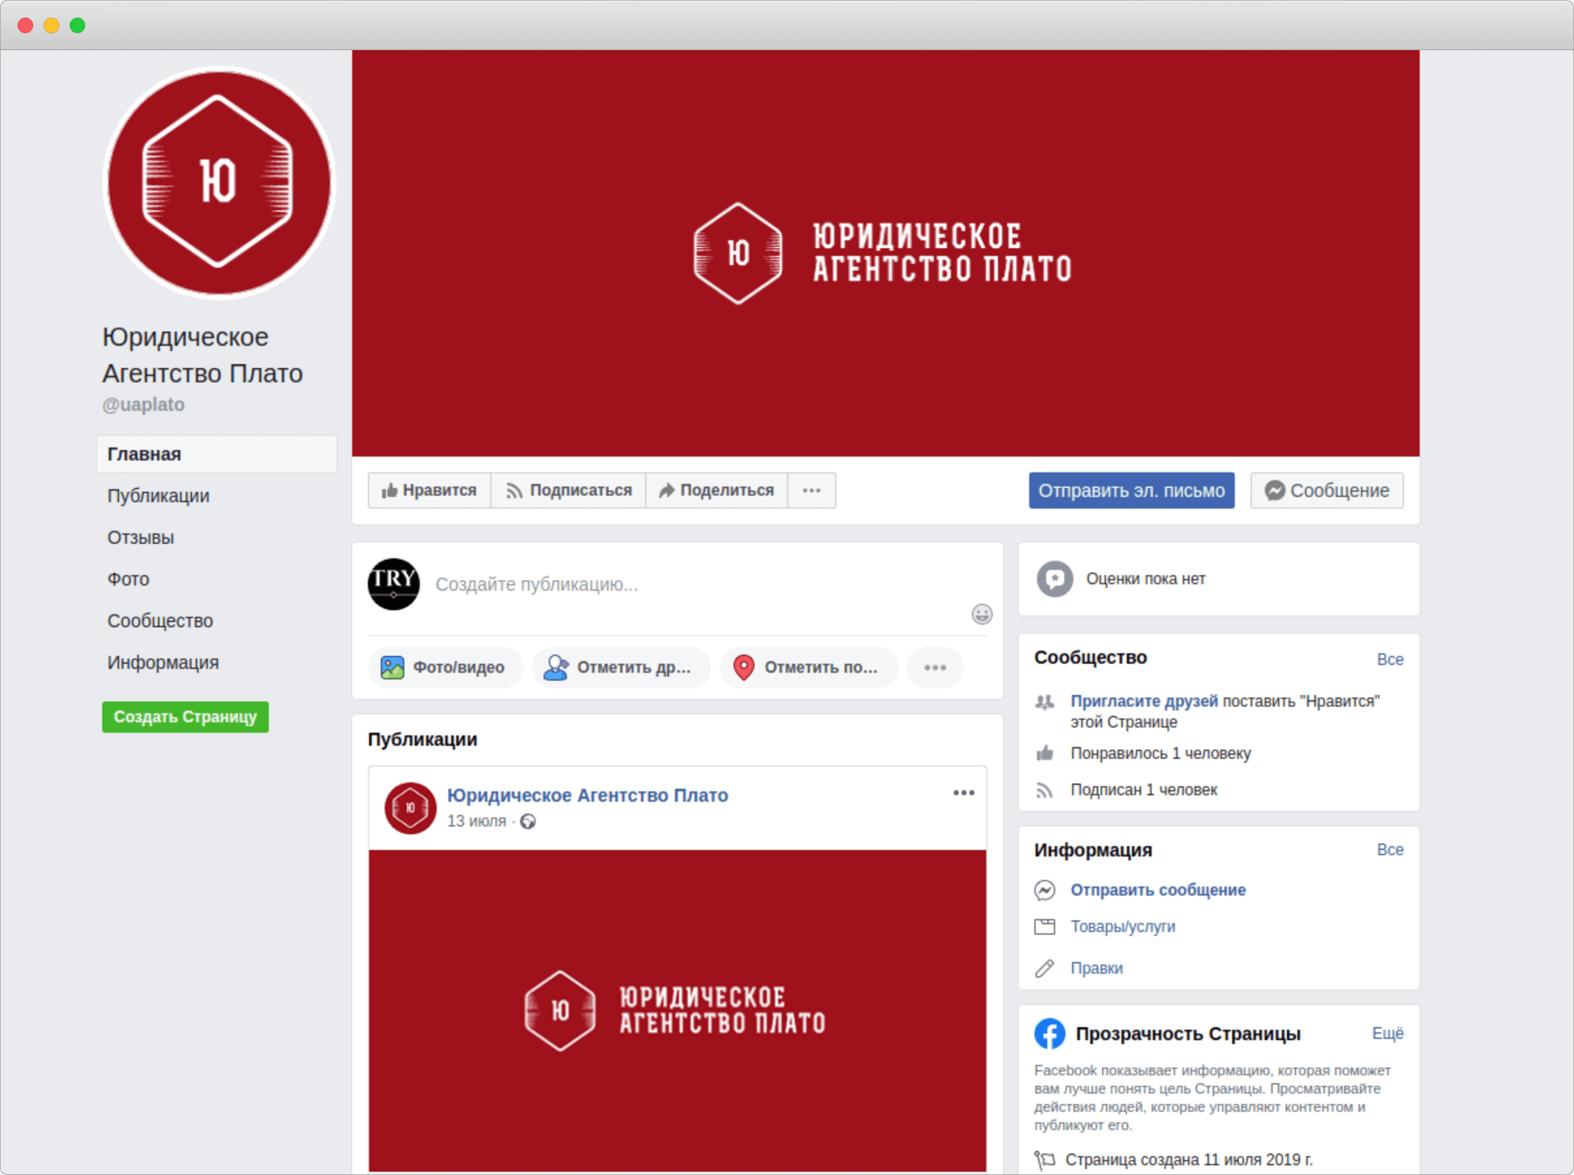Viewport: 1574px width, 1175px height.
Task: Click the yellow macOS minimize button
Action: [51, 25]
